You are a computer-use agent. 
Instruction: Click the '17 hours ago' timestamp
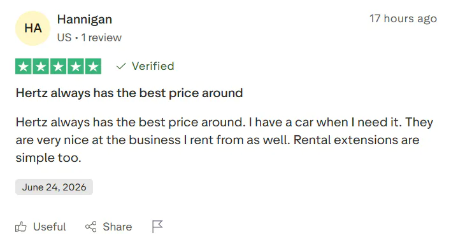click(403, 18)
